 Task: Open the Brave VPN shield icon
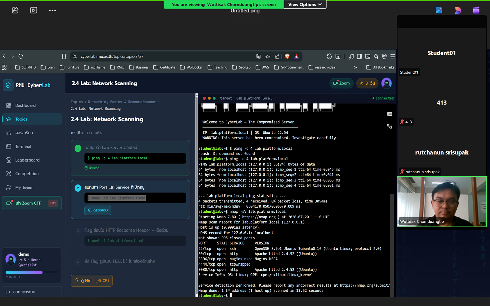pyautogui.click(x=385, y=56)
